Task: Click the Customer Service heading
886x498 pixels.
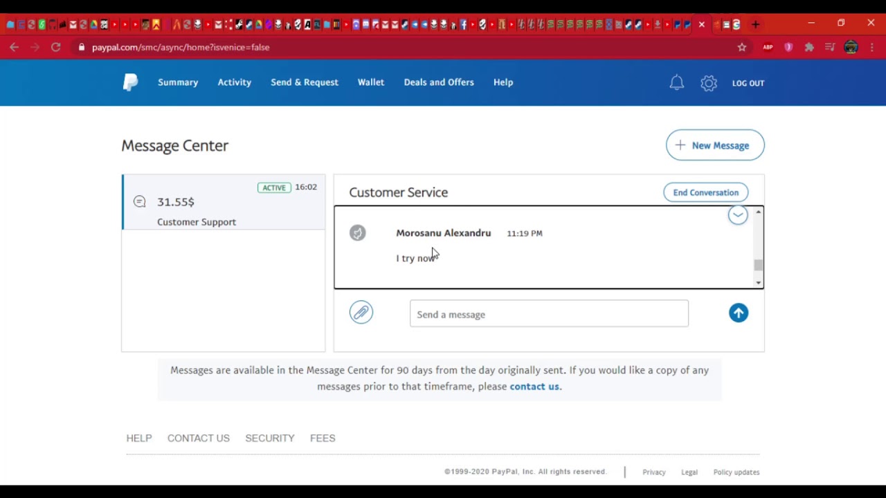Action: [399, 192]
